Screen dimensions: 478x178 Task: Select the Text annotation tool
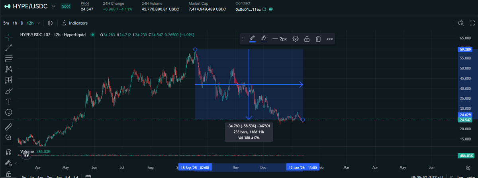(8, 102)
